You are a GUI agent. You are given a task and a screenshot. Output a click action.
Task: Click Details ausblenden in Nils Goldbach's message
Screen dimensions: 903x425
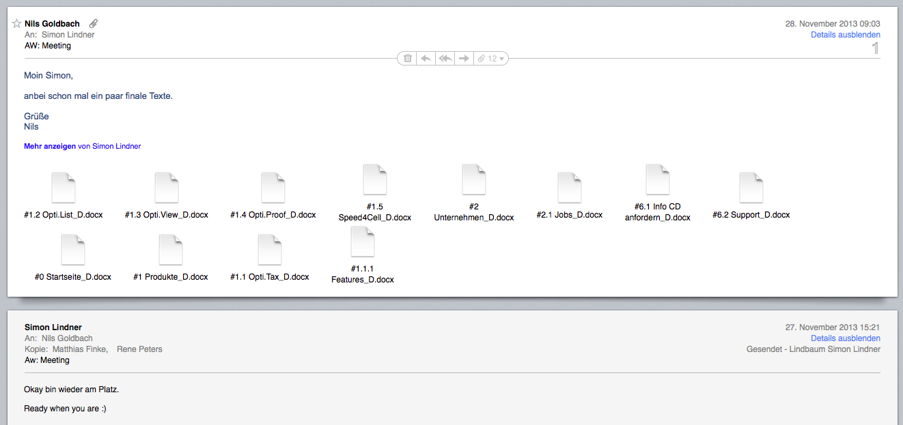point(845,35)
